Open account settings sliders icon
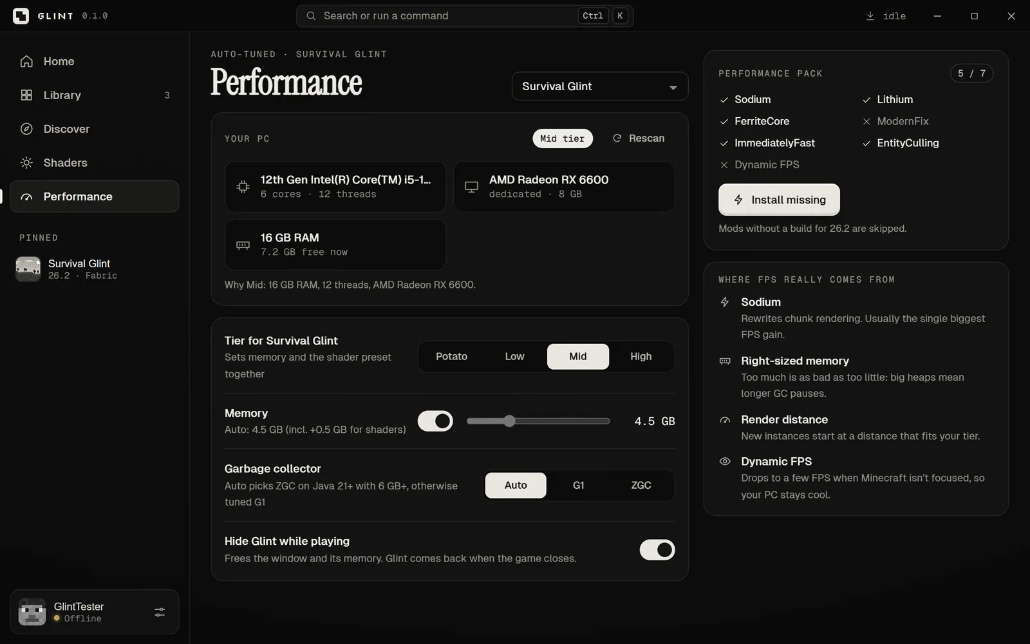 coord(160,612)
